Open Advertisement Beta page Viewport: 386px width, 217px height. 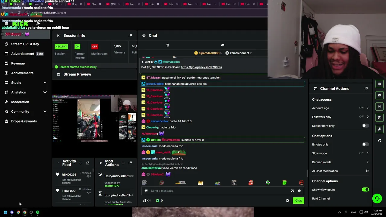point(26,54)
